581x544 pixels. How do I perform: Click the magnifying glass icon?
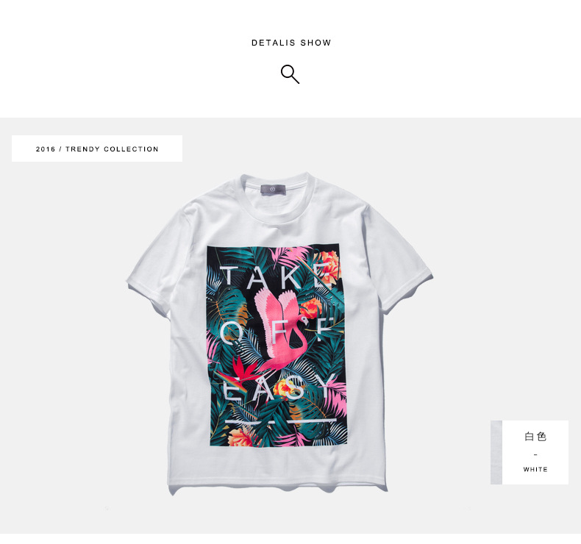click(x=290, y=74)
